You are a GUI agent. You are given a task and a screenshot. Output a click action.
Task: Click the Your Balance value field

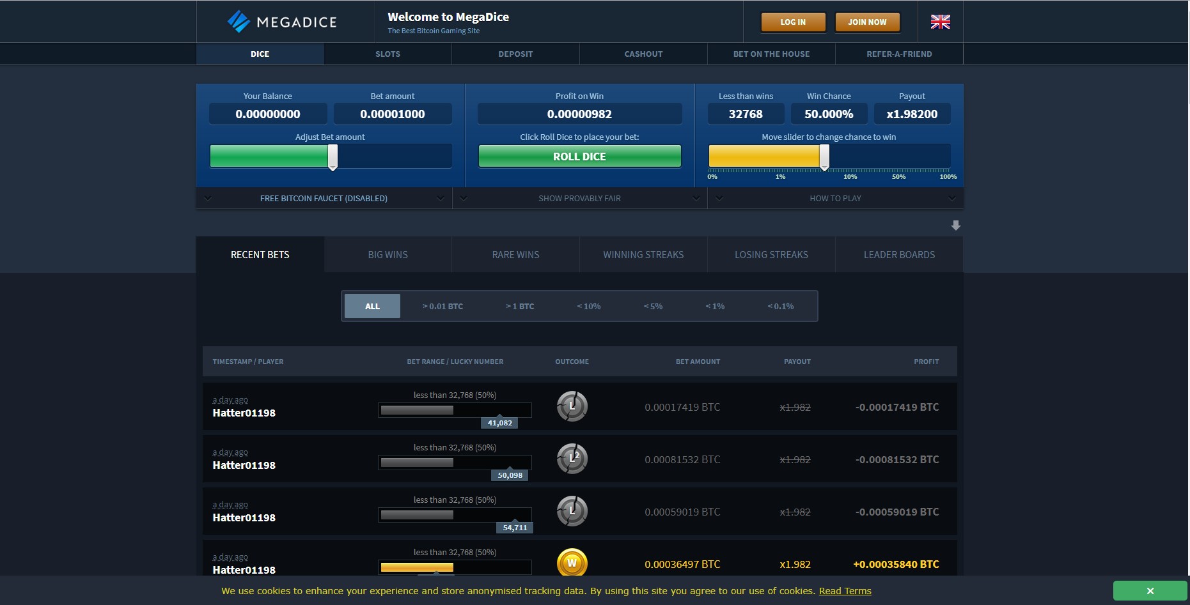pyautogui.click(x=268, y=114)
